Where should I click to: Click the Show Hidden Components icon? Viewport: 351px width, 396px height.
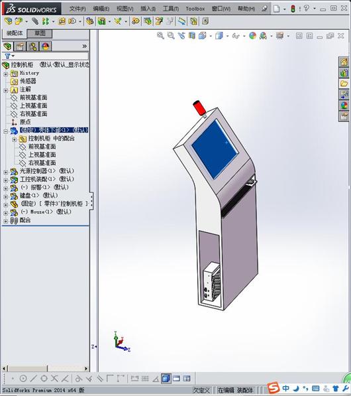[89, 21]
